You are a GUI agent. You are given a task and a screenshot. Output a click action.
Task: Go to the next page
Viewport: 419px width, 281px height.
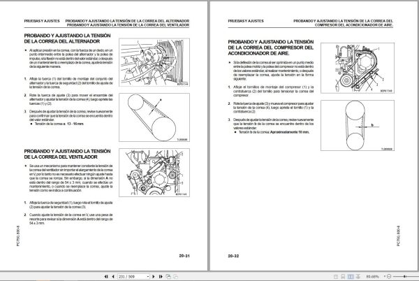click(154, 276)
